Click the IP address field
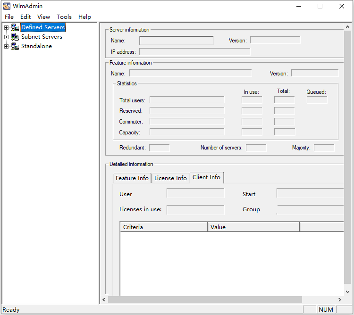 (x=195, y=52)
